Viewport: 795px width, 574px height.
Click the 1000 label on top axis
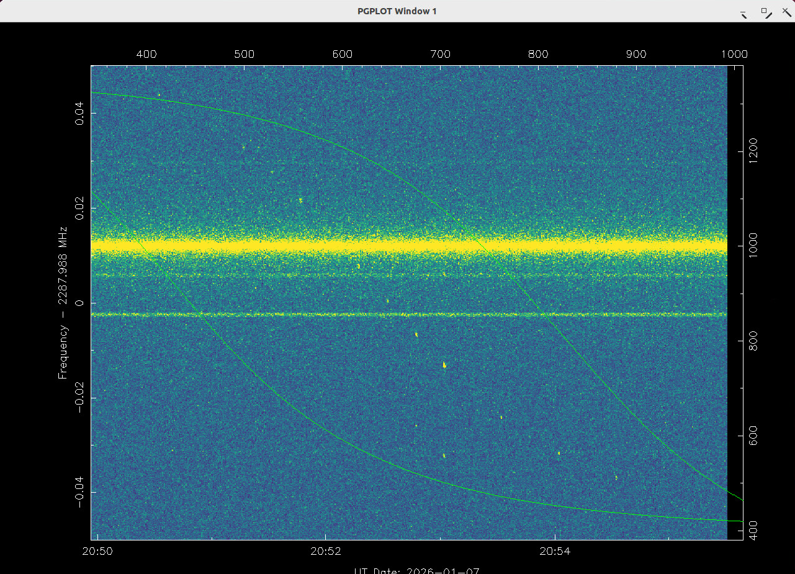[734, 54]
